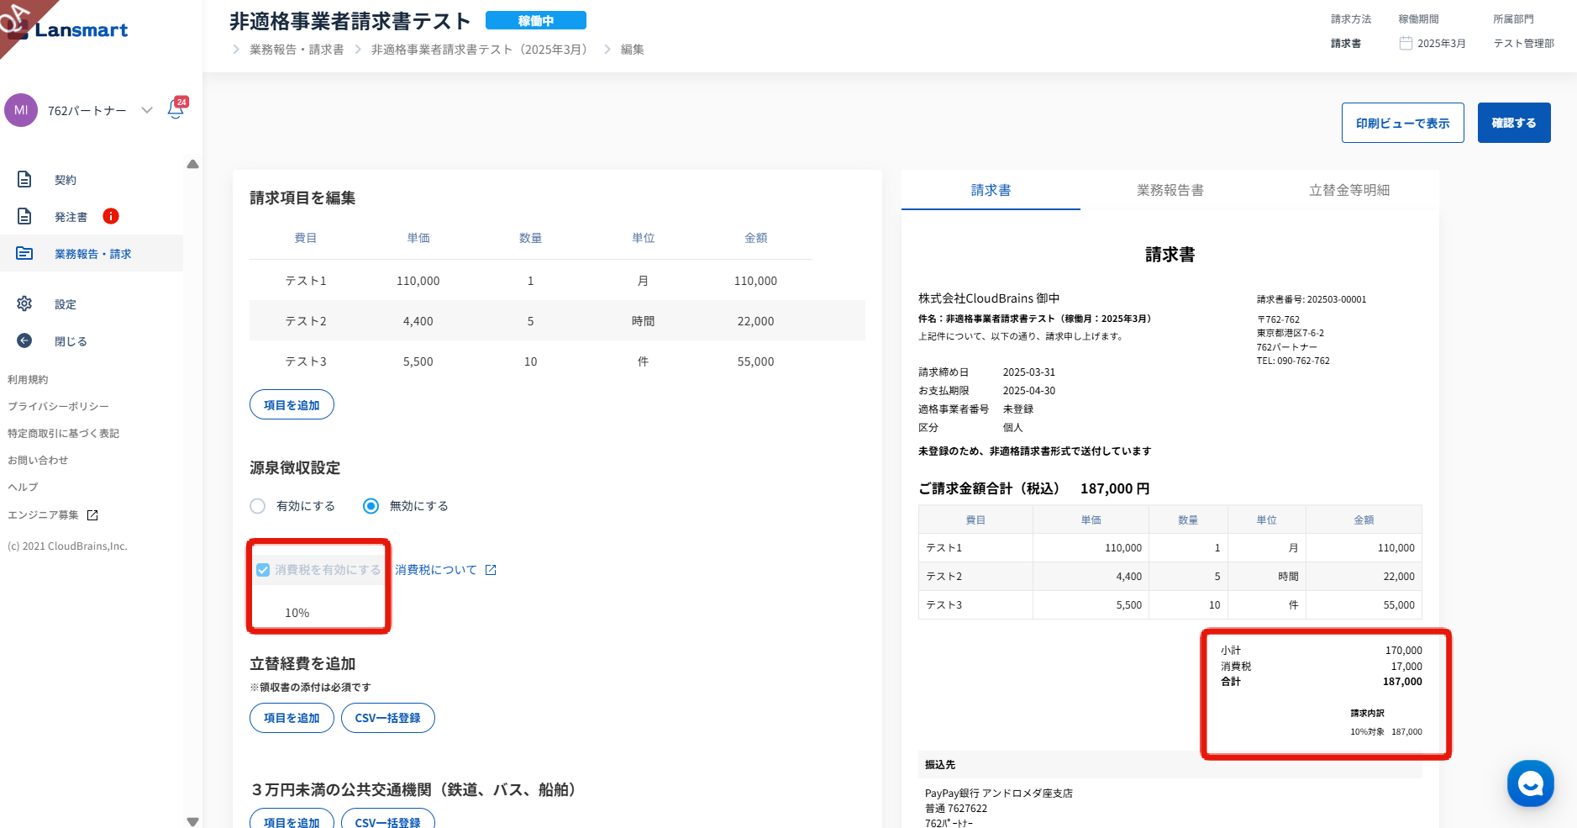
Task: Switch to the 立替金等明細 tab
Action: coord(1348,190)
